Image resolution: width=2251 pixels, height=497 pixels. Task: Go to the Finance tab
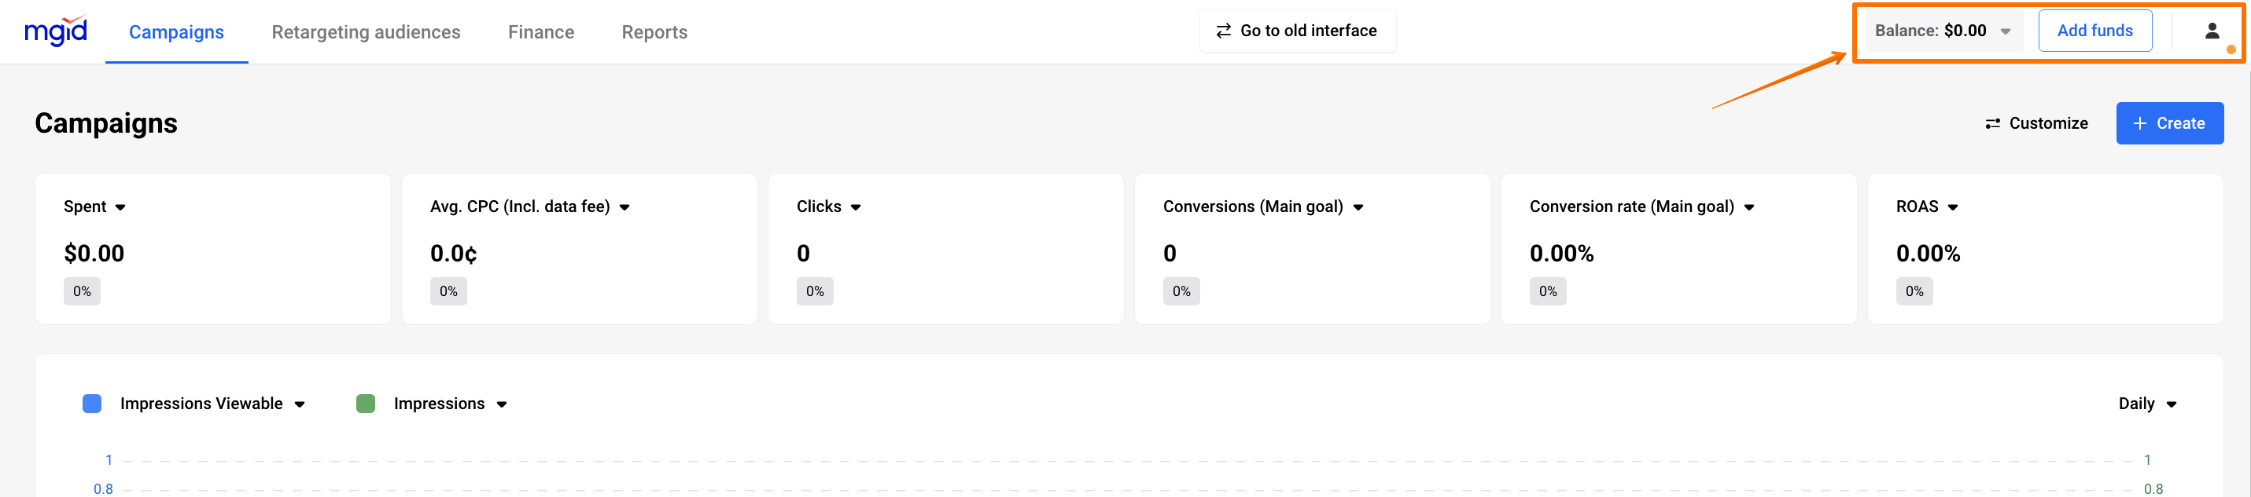(x=541, y=32)
